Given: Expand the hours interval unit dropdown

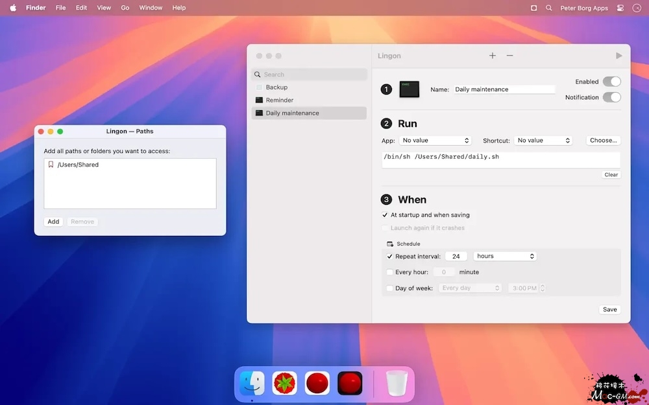Looking at the screenshot, I should coord(505,257).
